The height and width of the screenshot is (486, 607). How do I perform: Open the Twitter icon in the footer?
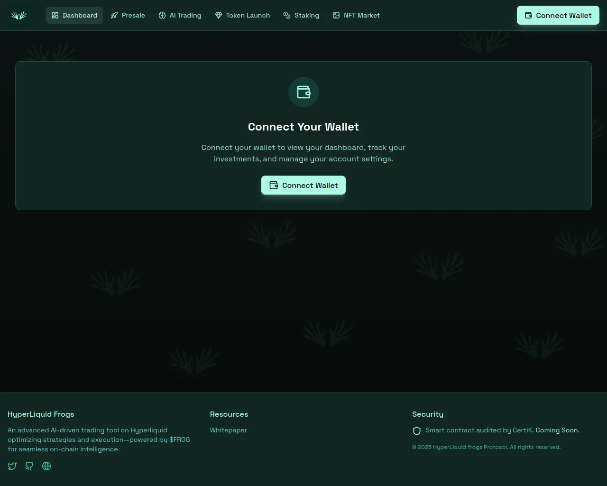coord(12,466)
